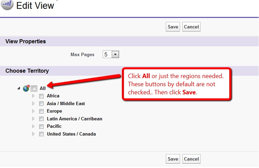Expand the Europe tree node
This screenshot has height=168, width=259.
tap(33, 111)
